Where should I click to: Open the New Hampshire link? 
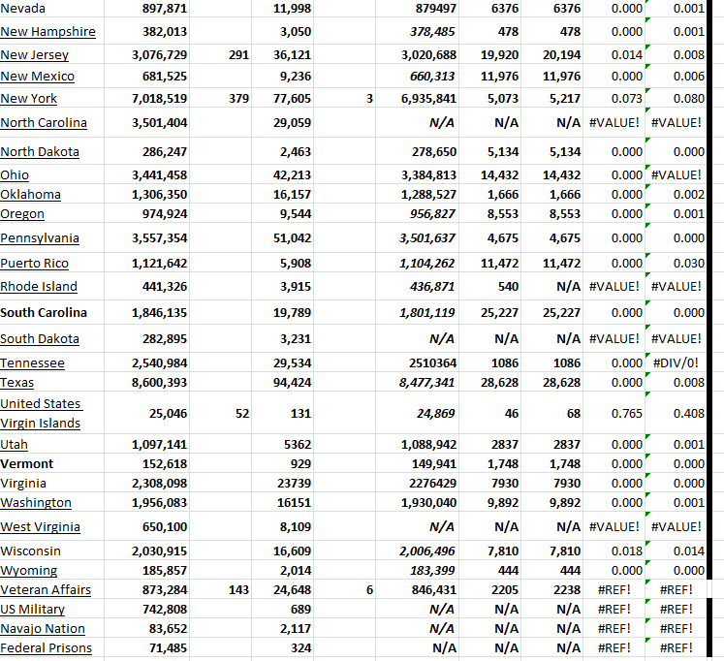click(x=47, y=31)
